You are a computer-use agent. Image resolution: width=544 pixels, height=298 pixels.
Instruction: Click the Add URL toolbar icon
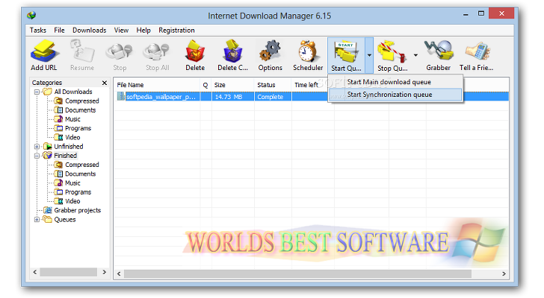43,51
